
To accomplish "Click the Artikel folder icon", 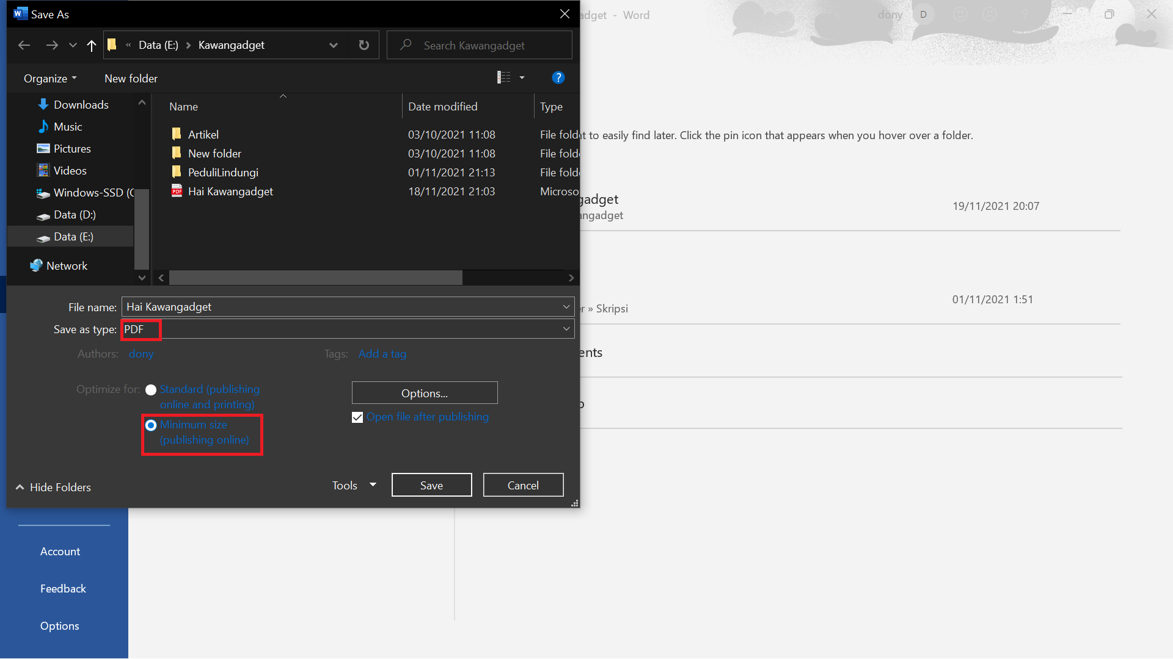I will click(177, 134).
